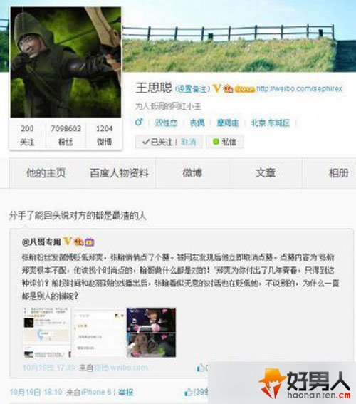Open the first thumbnail in the reposted weibo

(x=46, y=332)
